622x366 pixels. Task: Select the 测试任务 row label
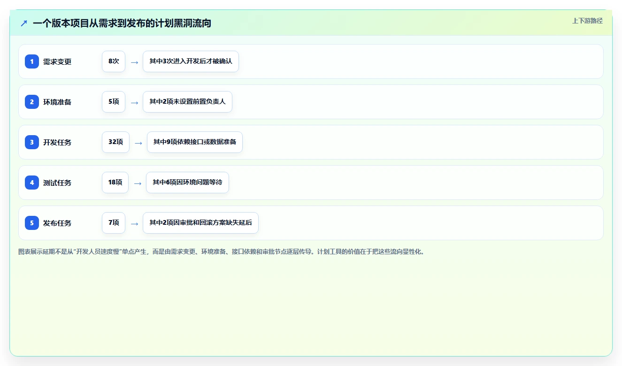[x=57, y=183]
